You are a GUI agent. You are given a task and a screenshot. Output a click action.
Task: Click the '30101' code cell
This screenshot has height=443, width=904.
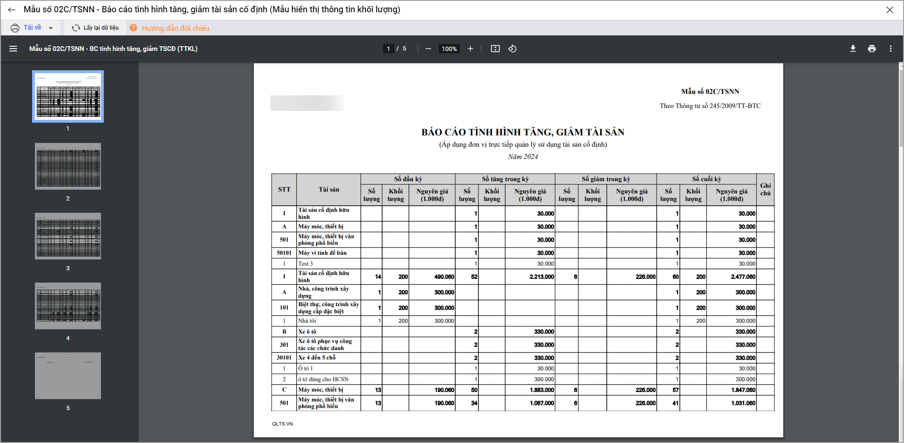(284, 358)
